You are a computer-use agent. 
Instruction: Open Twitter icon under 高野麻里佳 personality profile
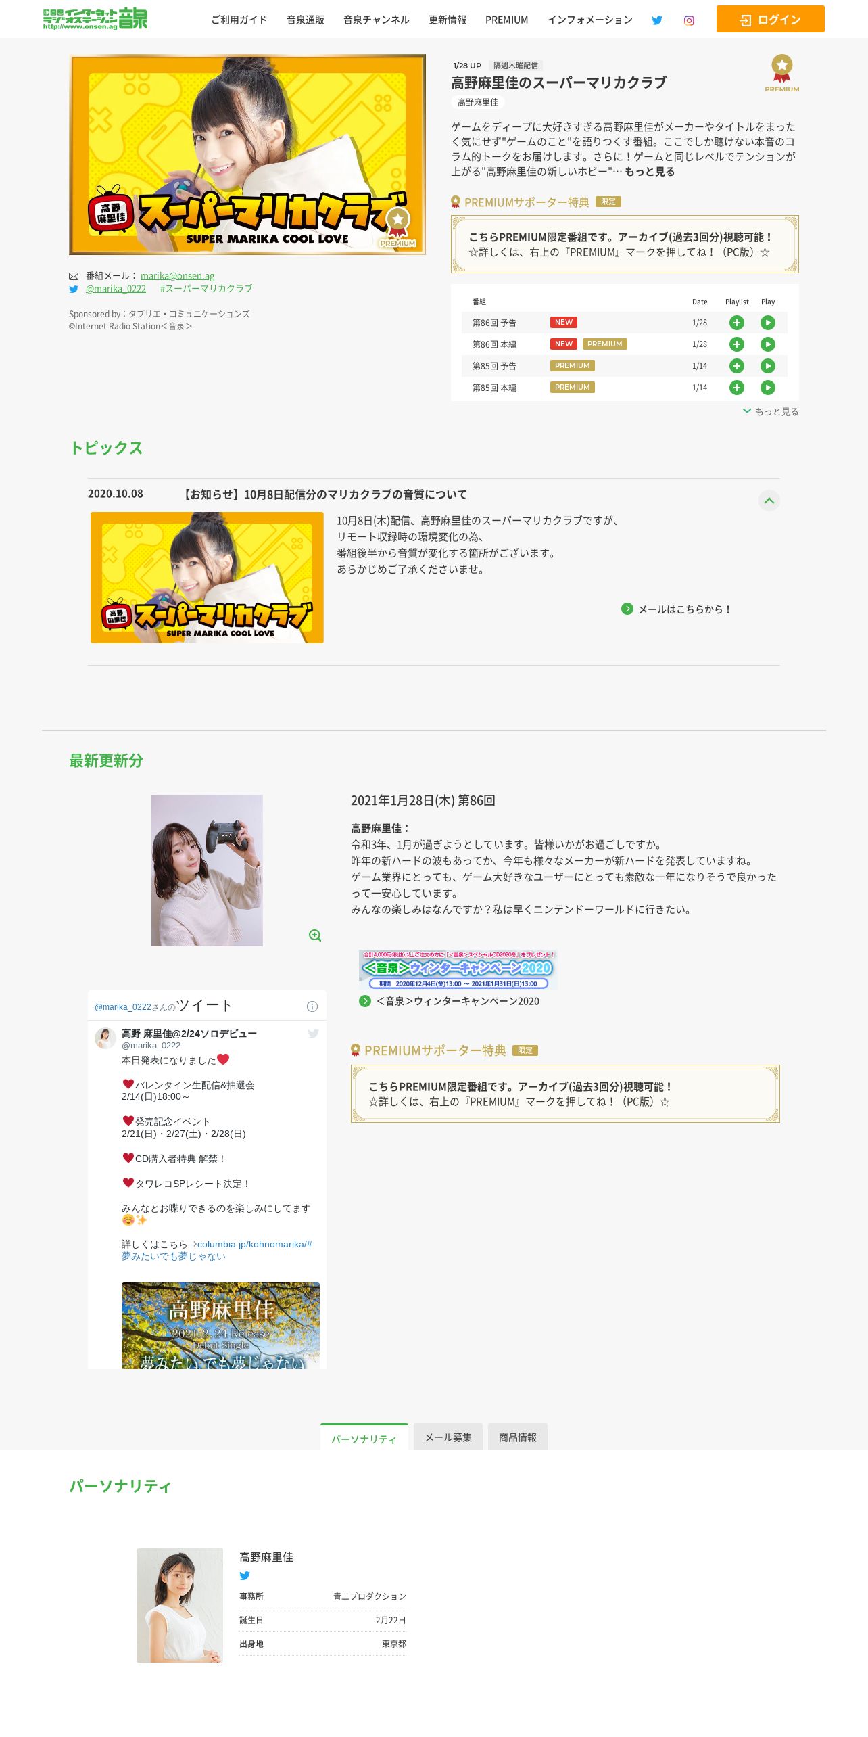245,1575
